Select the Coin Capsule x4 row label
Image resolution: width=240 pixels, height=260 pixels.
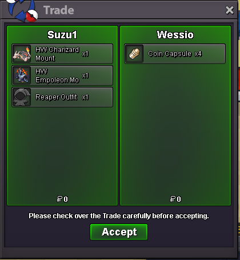click(x=175, y=54)
